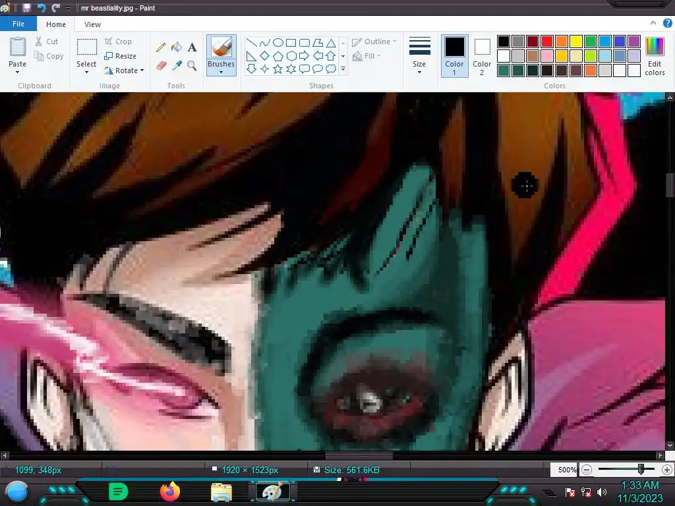This screenshot has width=675, height=506.
Task: Click the Copy button
Action: tap(49, 56)
